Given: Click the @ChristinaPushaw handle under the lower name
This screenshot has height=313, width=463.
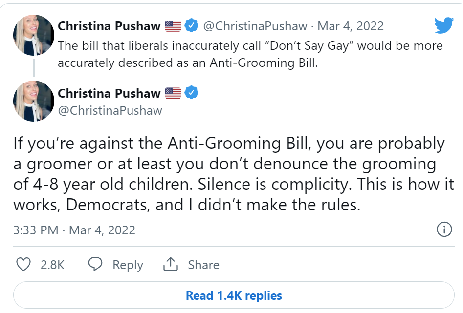Looking at the screenshot, I should click(x=110, y=110).
